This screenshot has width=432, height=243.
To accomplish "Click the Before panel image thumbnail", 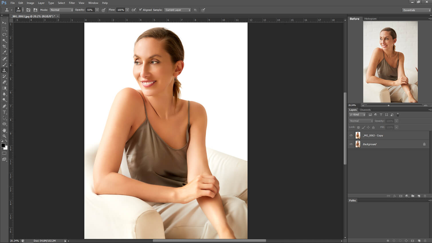I will (x=390, y=62).
